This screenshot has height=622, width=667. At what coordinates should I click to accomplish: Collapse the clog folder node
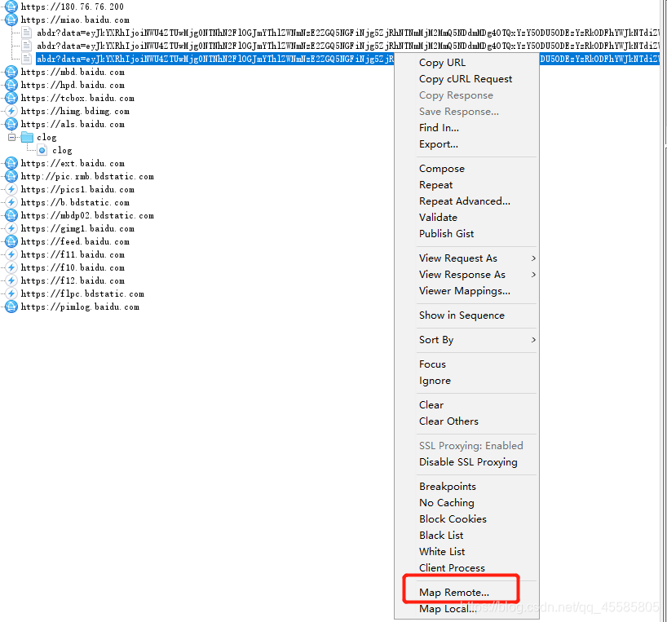coord(12,137)
